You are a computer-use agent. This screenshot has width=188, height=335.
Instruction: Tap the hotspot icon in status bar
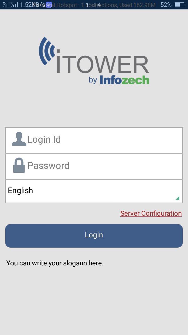click(49, 5)
